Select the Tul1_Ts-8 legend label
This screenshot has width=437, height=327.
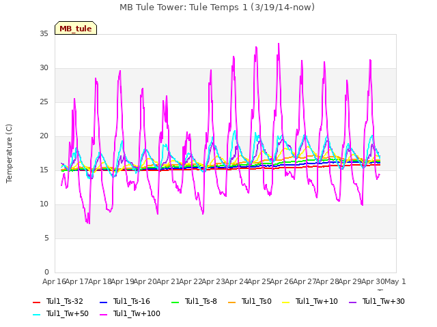[201, 301]
